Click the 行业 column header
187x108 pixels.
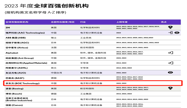pyautogui.click(x=83, y=21)
